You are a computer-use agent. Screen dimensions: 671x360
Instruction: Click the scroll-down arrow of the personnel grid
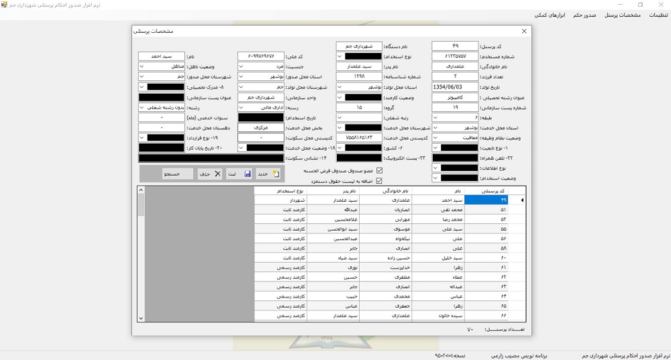pos(141,318)
